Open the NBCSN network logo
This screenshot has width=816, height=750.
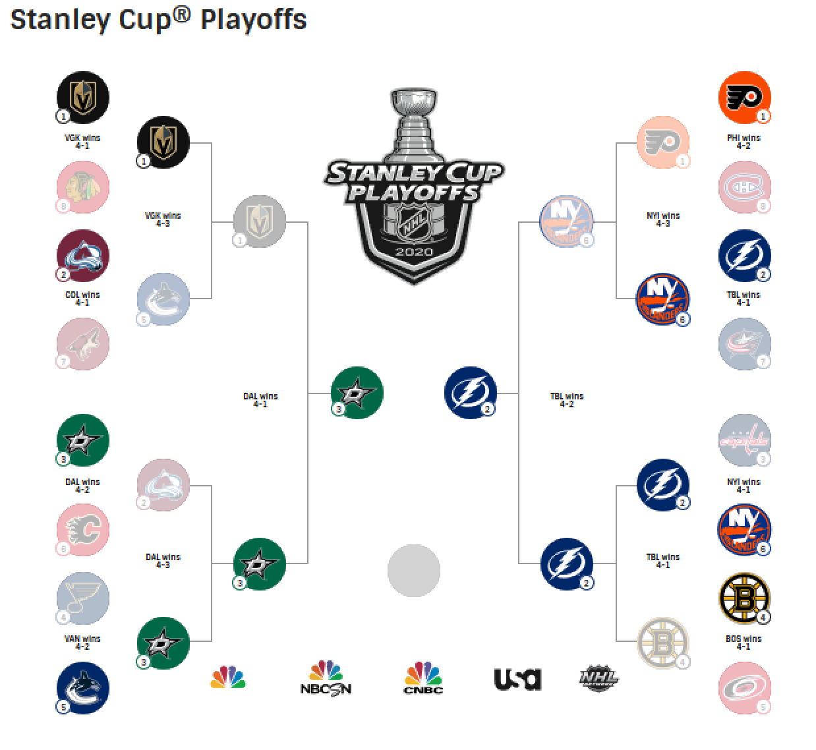[x=326, y=678]
